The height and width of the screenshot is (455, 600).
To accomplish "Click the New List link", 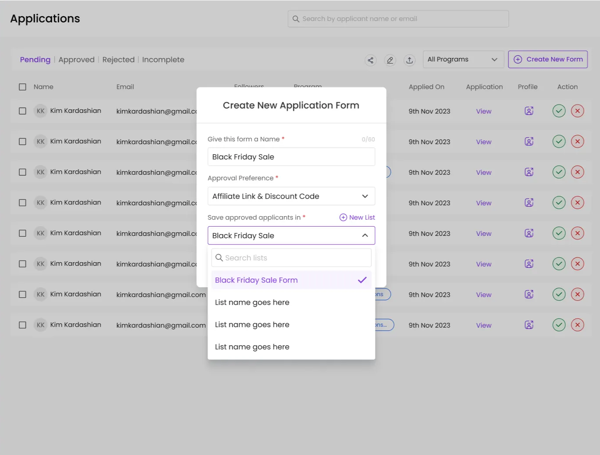I will tap(357, 217).
